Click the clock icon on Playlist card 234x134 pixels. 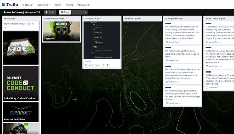pos(86,65)
